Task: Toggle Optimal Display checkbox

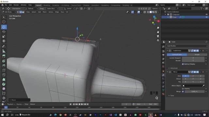Action: pos(183,64)
